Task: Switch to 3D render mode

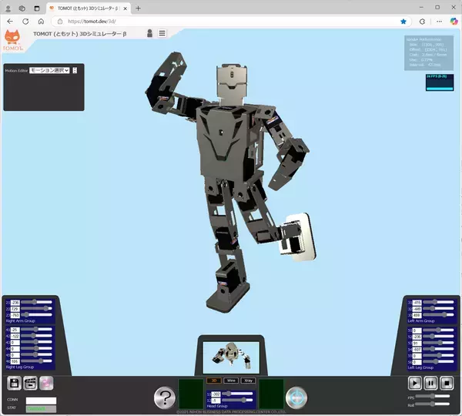Action: [215, 381]
